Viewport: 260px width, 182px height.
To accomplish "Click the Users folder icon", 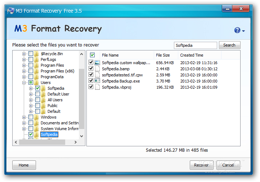I will [36, 83].
